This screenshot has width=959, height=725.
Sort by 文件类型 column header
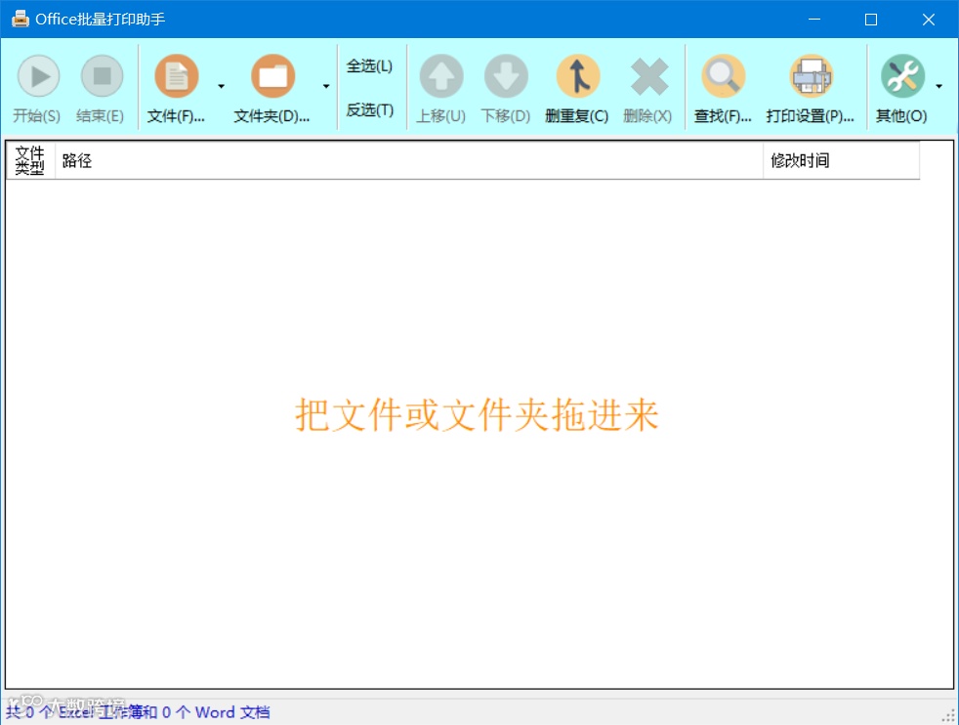tap(30, 160)
